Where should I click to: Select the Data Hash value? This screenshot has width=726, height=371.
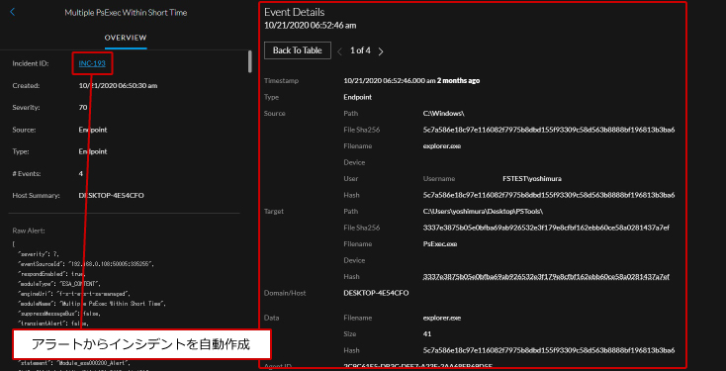[x=549, y=350]
